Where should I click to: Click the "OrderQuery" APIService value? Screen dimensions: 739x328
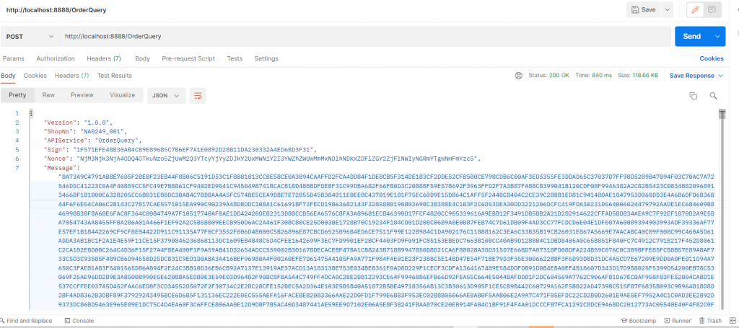(x=118, y=141)
